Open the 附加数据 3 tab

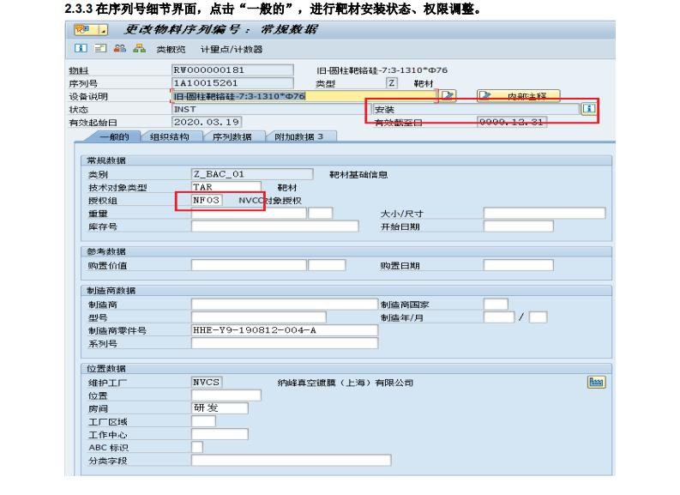click(298, 136)
